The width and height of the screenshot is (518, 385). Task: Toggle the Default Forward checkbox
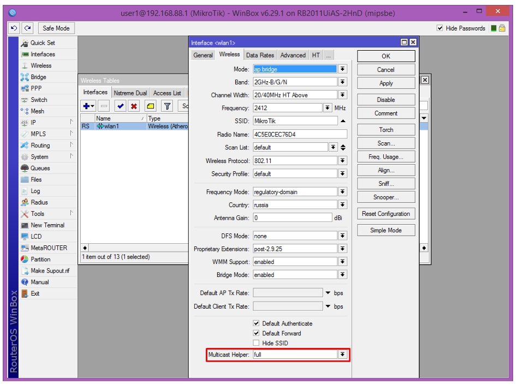256,333
